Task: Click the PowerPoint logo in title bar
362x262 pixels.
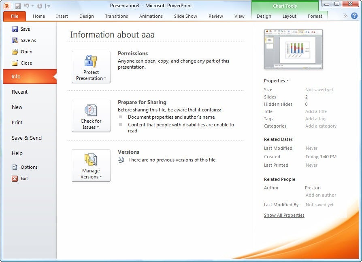Action: pos(7,6)
